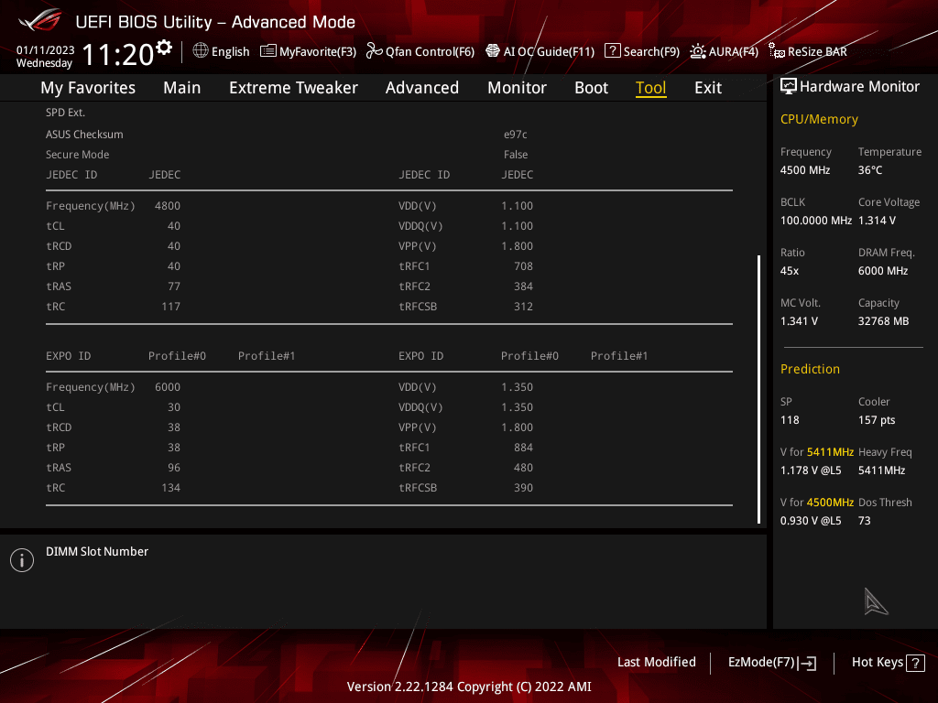Viewport: 938px width, 703px height.
Task: Click the left EXPO Profile#1 column header
Action: pyautogui.click(x=267, y=356)
